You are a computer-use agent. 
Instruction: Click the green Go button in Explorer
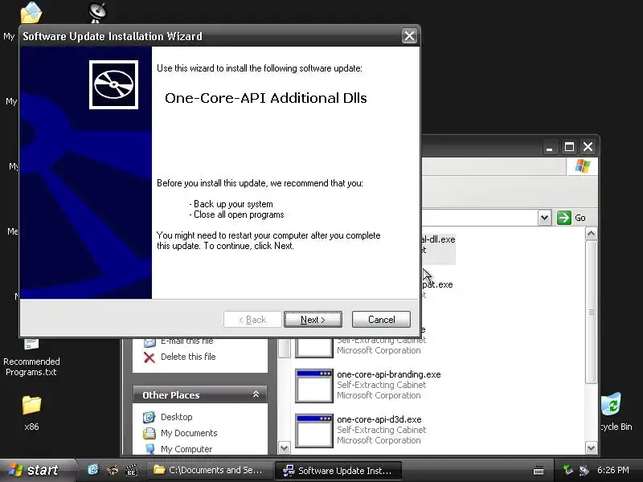tap(571, 218)
